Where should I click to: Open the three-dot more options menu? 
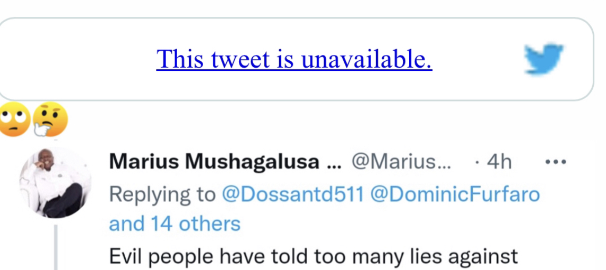tap(556, 161)
